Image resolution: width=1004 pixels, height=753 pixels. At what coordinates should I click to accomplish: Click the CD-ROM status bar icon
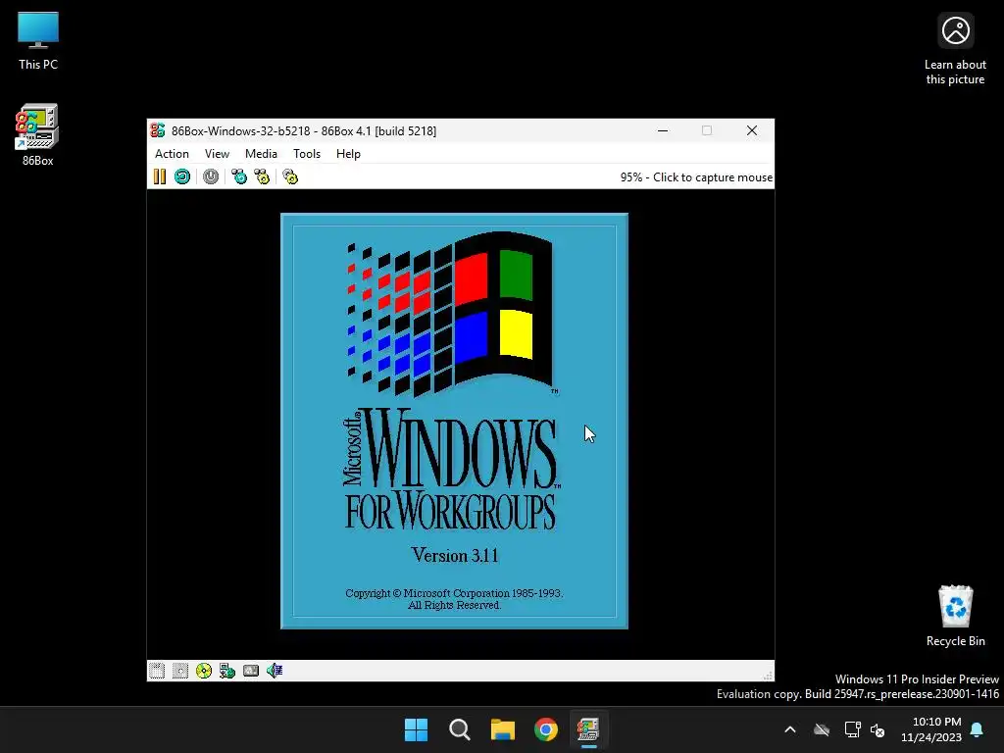[204, 671]
